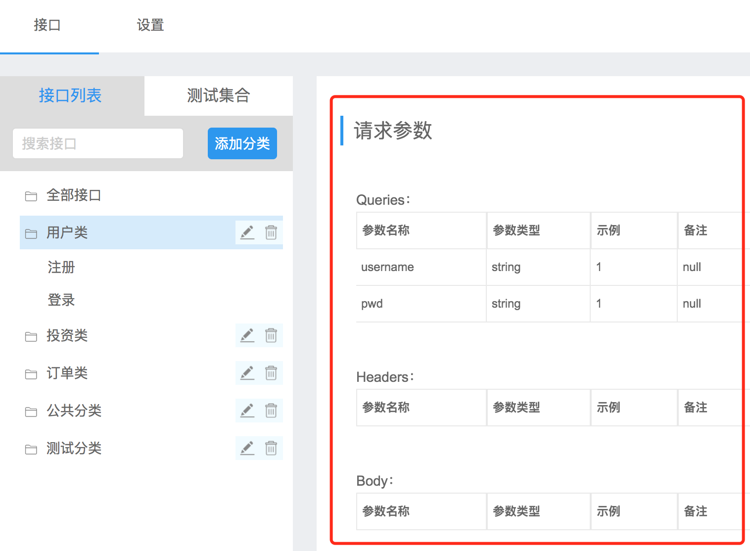This screenshot has width=750, height=551.
Task: Open the 登录 interface entry
Action: tap(60, 300)
